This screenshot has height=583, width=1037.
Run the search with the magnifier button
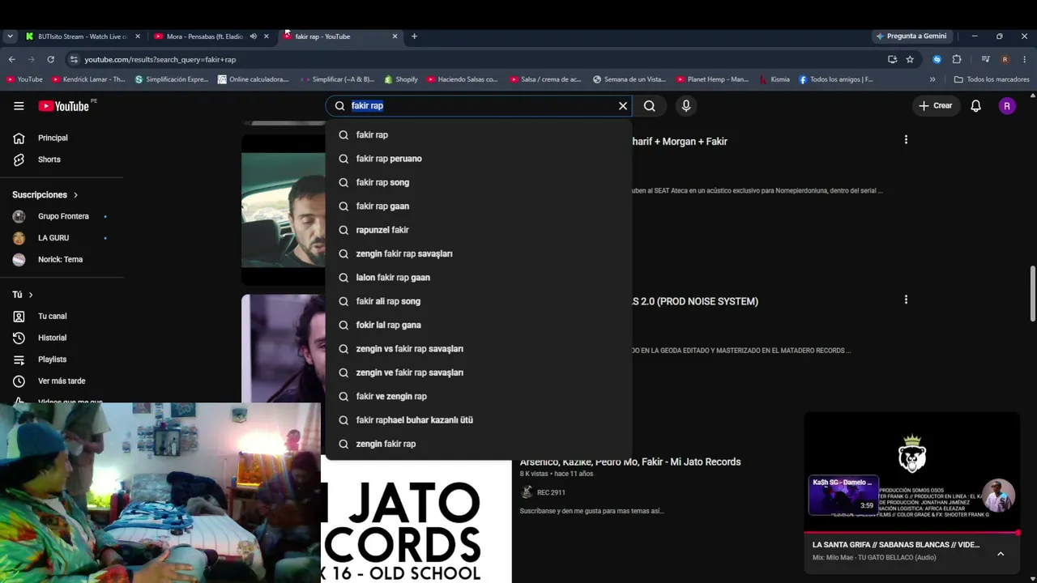point(650,106)
